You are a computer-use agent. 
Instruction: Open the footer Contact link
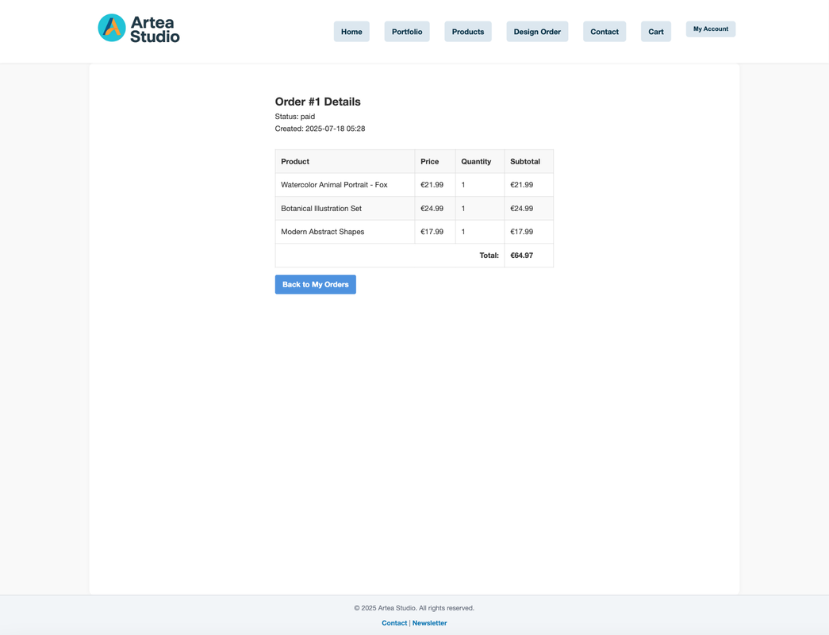(394, 623)
